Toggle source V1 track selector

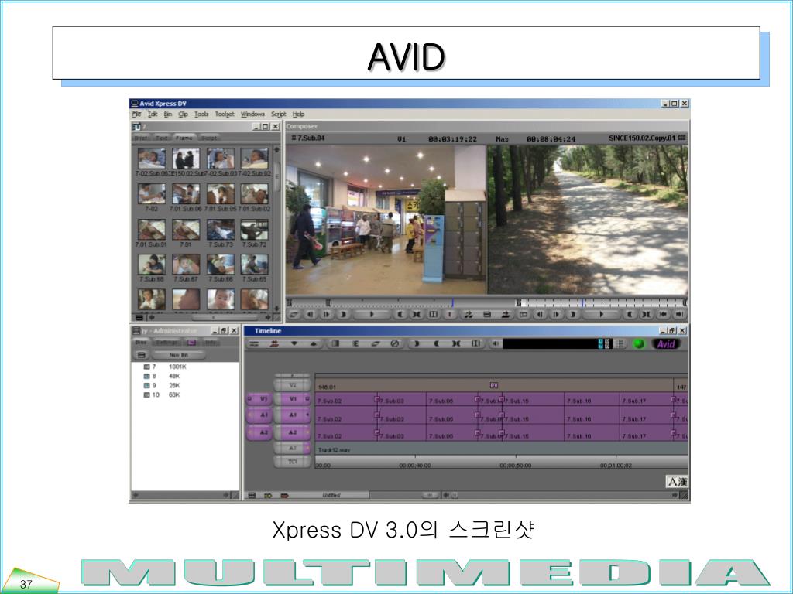pyautogui.click(x=259, y=399)
